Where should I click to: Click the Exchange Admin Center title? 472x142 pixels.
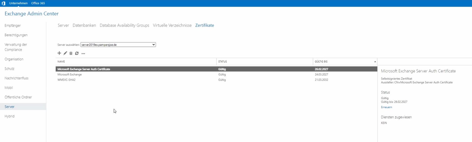[32, 14]
